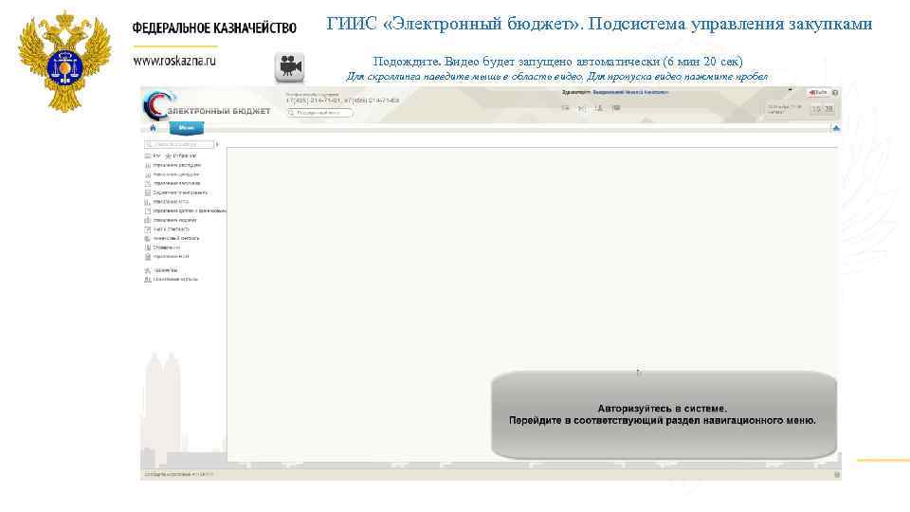Open the www.roskazna.ru website link
The height and width of the screenshot is (512, 910).
click(174, 61)
